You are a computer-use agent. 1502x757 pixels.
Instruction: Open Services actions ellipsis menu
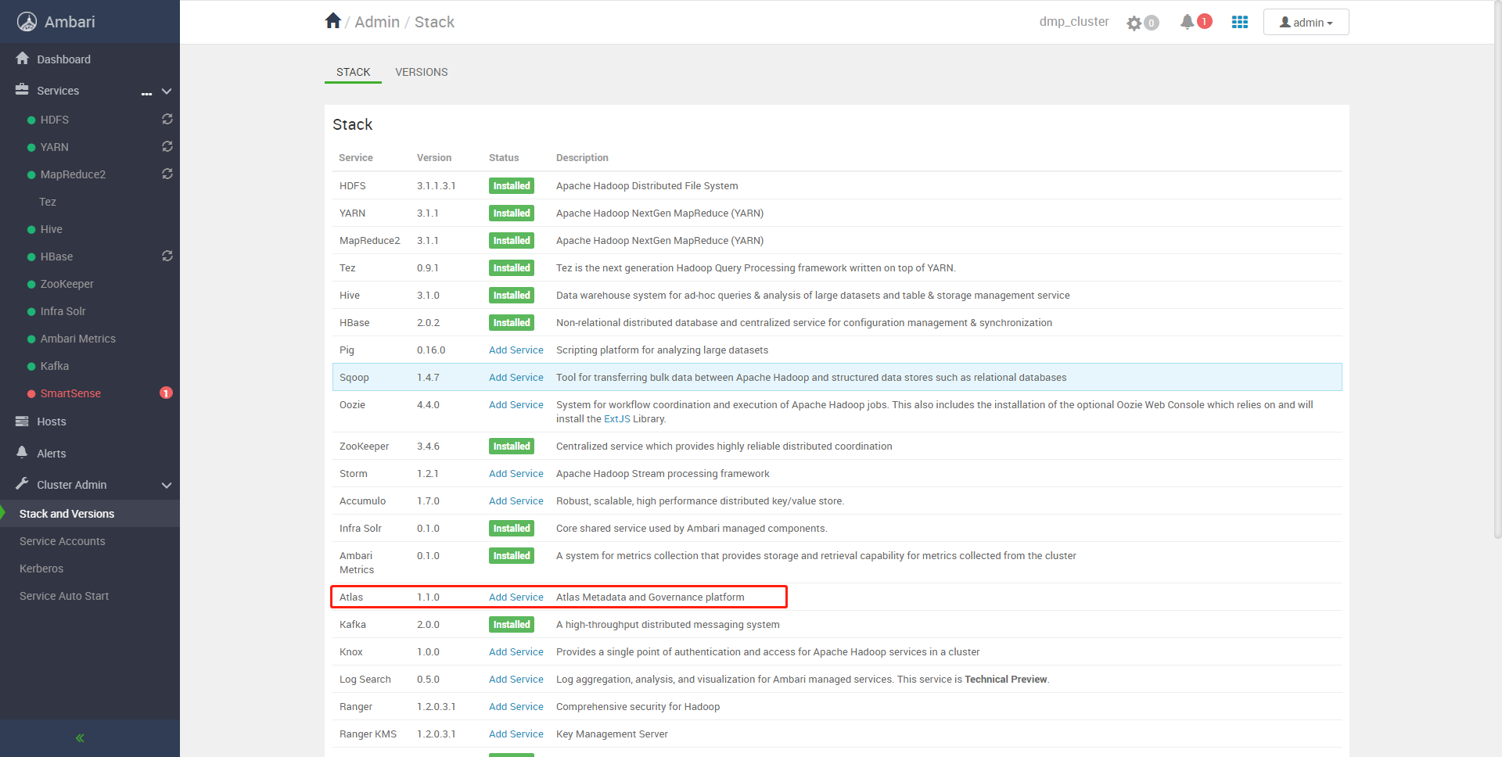click(146, 93)
